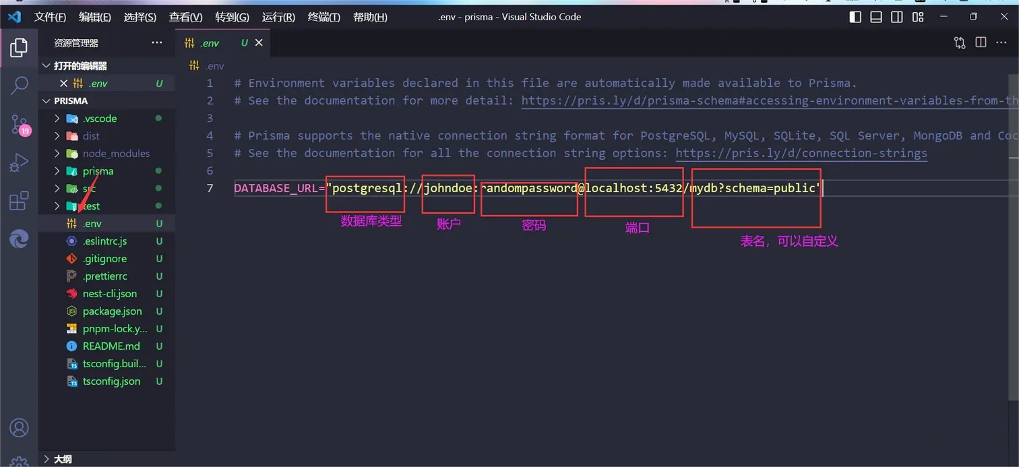Click the split editor right icon

coord(981,42)
